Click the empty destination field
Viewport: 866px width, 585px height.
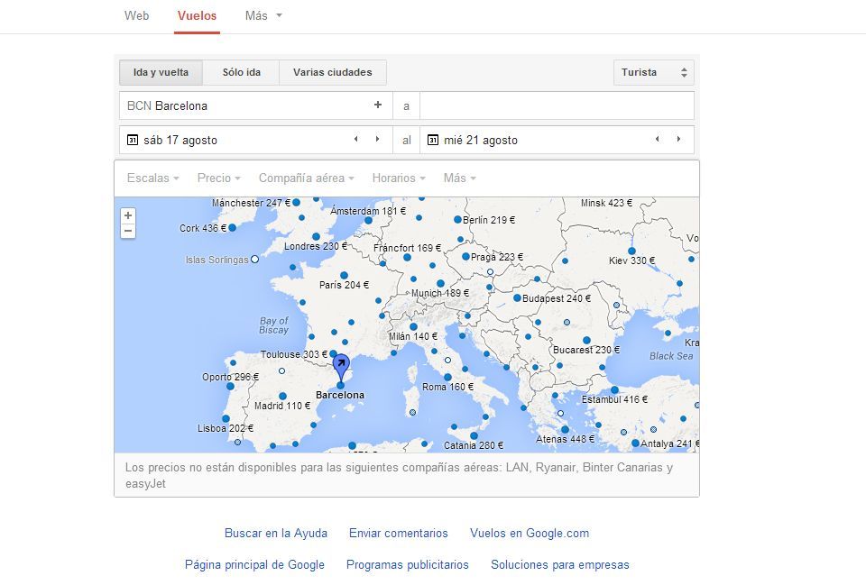(x=557, y=105)
